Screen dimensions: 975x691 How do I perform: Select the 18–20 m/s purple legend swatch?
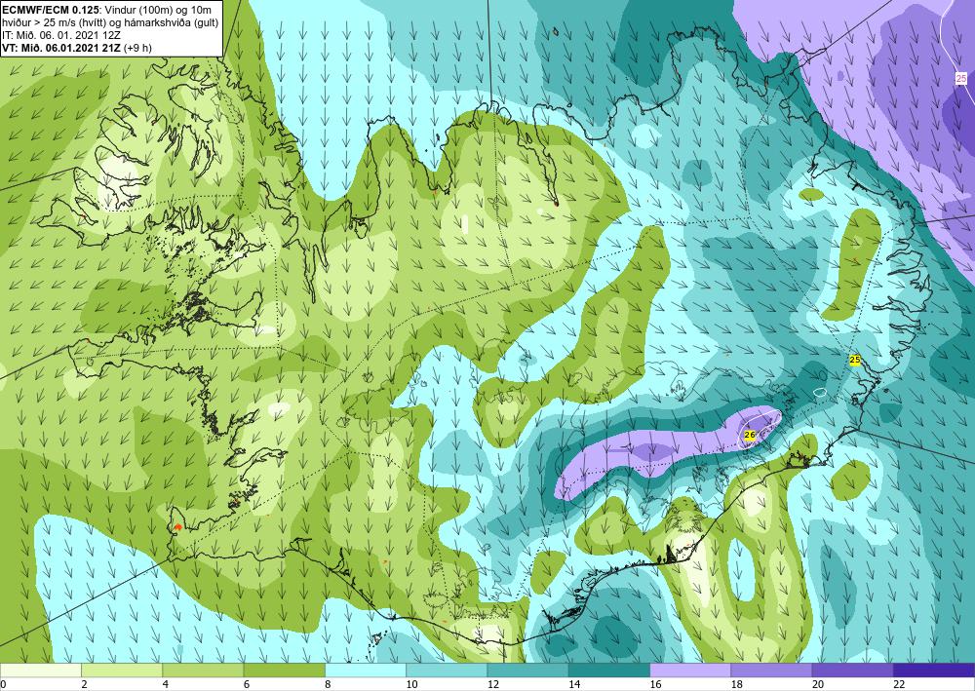click(771, 670)
